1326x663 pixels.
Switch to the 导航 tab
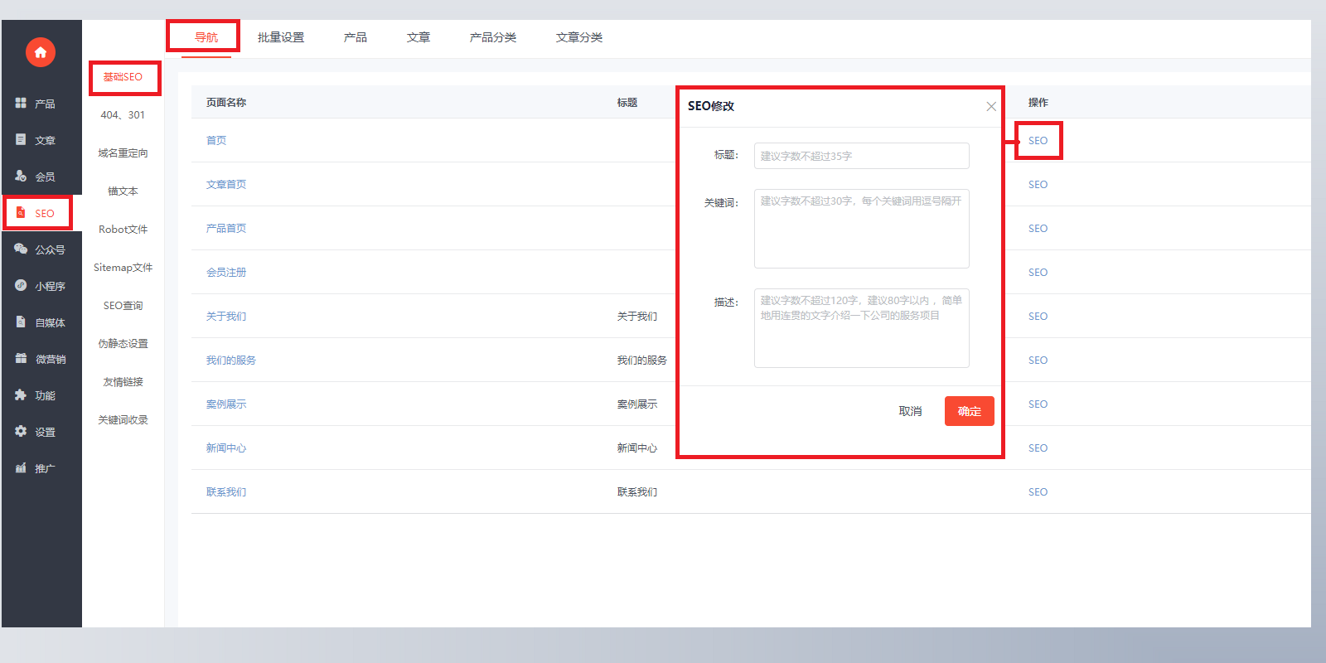206,37
